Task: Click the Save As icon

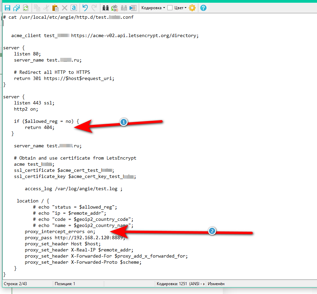Action: point(16,8)
